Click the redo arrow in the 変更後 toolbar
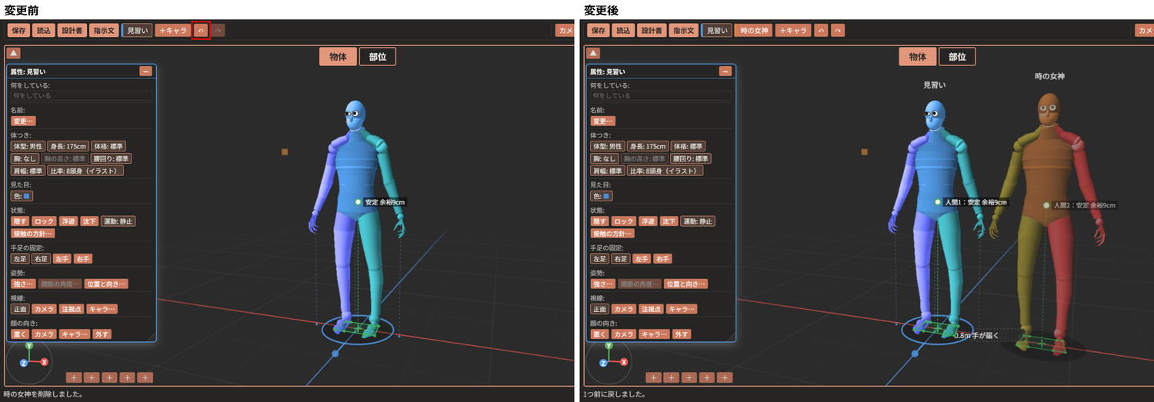 (x=838, y=31)
